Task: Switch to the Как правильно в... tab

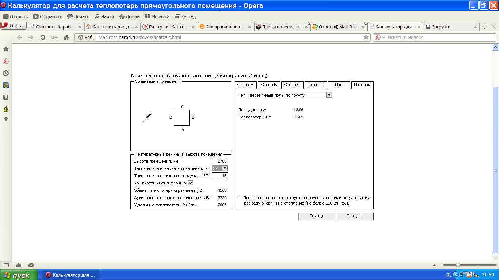Action: tap(225, 27)
